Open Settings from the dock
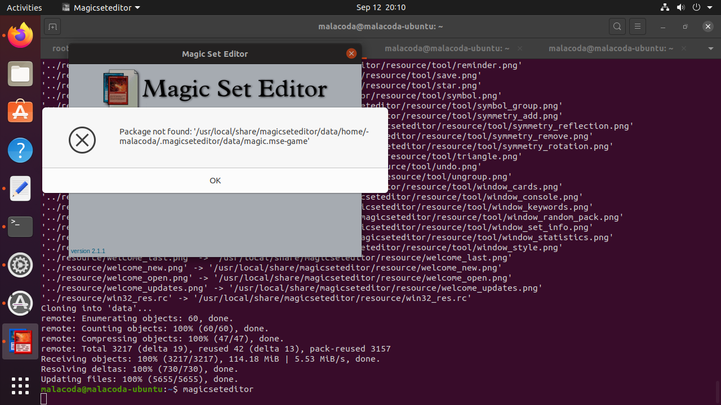This screenshot has height=405, width=721. (20, 265)
